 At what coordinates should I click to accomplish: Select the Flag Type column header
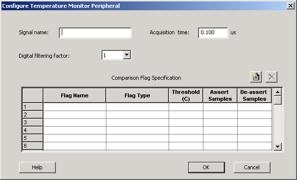137,95
